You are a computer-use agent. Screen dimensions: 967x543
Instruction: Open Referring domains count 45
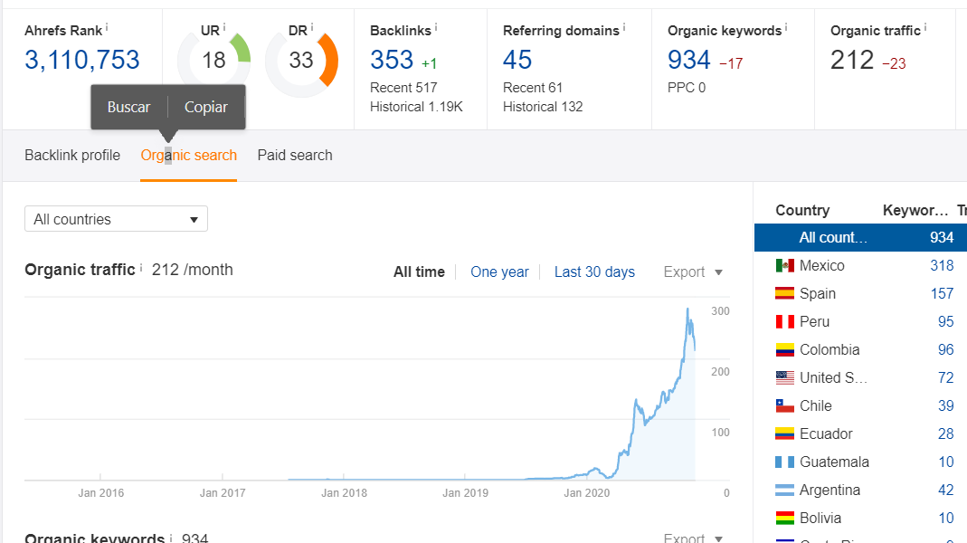pos(517,61)
